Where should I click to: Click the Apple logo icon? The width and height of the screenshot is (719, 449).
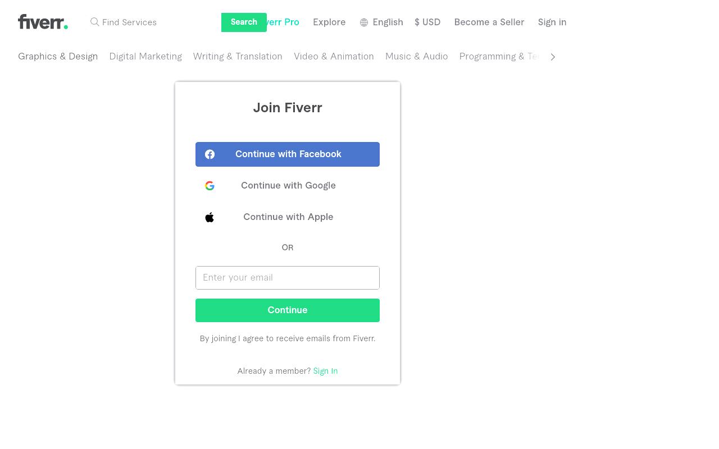click(210, 217)
